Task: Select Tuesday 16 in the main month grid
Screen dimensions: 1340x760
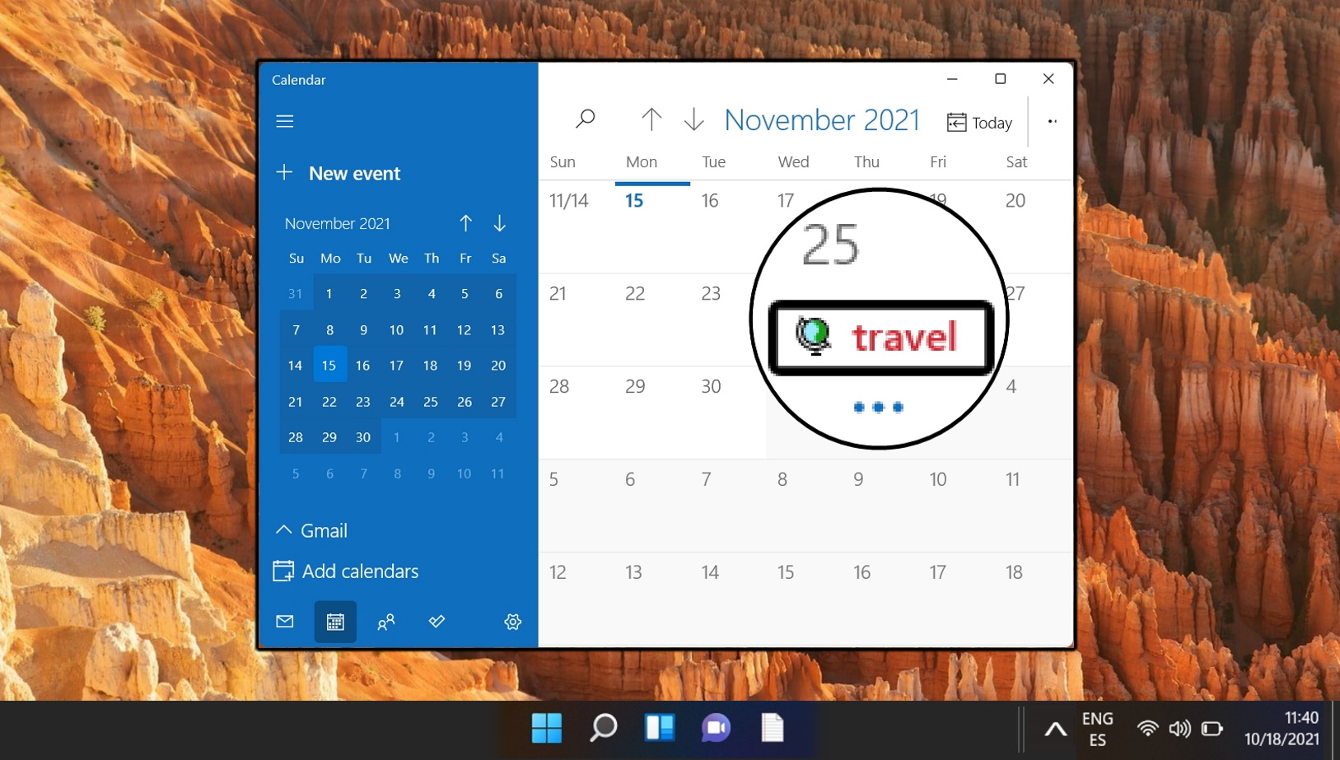Action: tap(728, 226)
